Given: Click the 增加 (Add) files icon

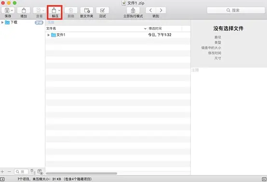Looking at the screenshot, I should [x=24, y=11].
